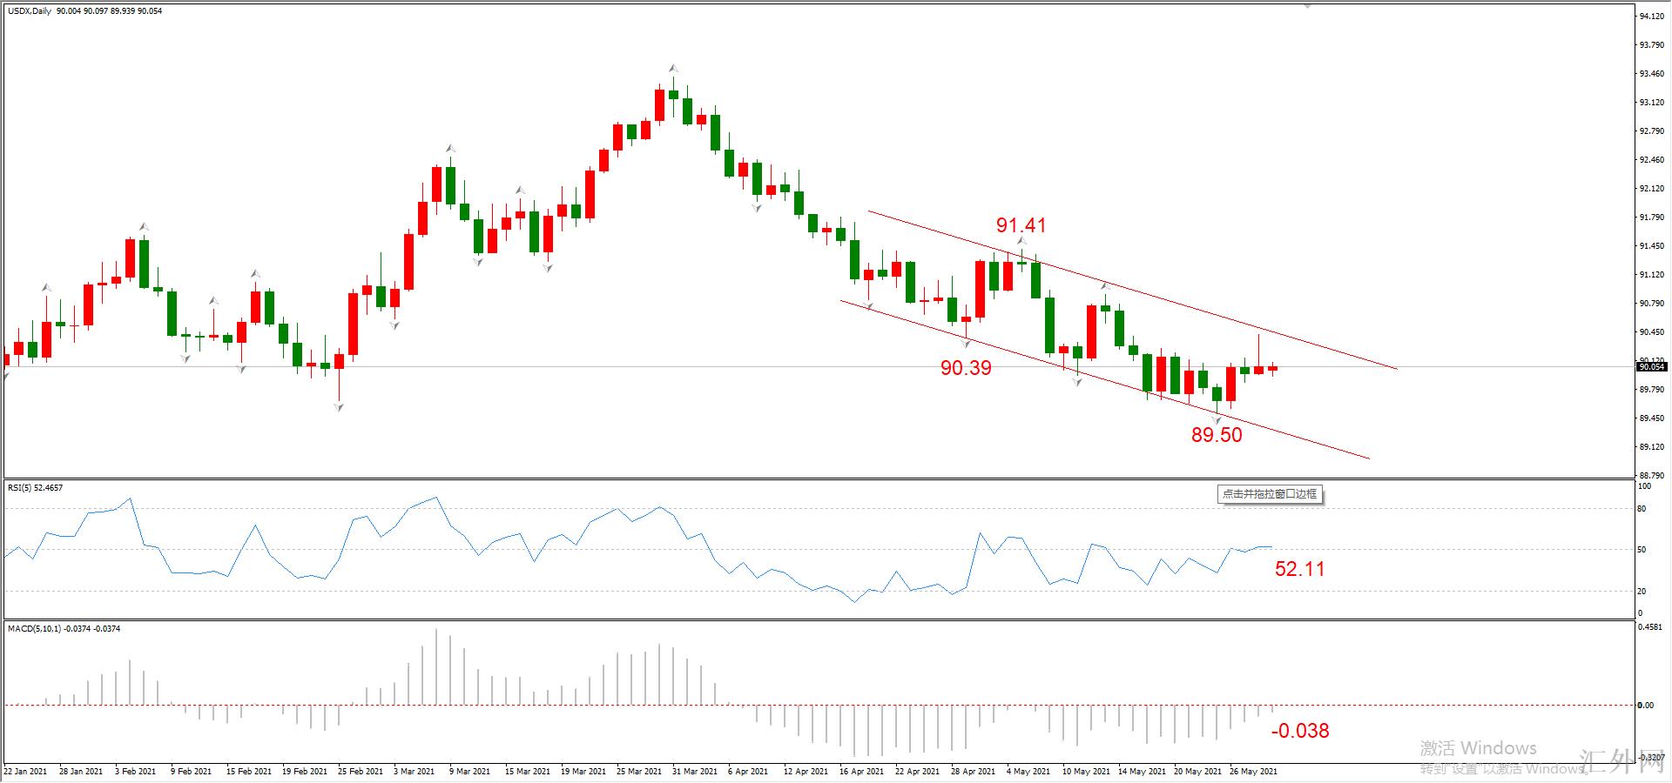Click the fractal arrow above 89.50 label
The height and width of the screenshot is (783, 1672).
pos(1217,420)
